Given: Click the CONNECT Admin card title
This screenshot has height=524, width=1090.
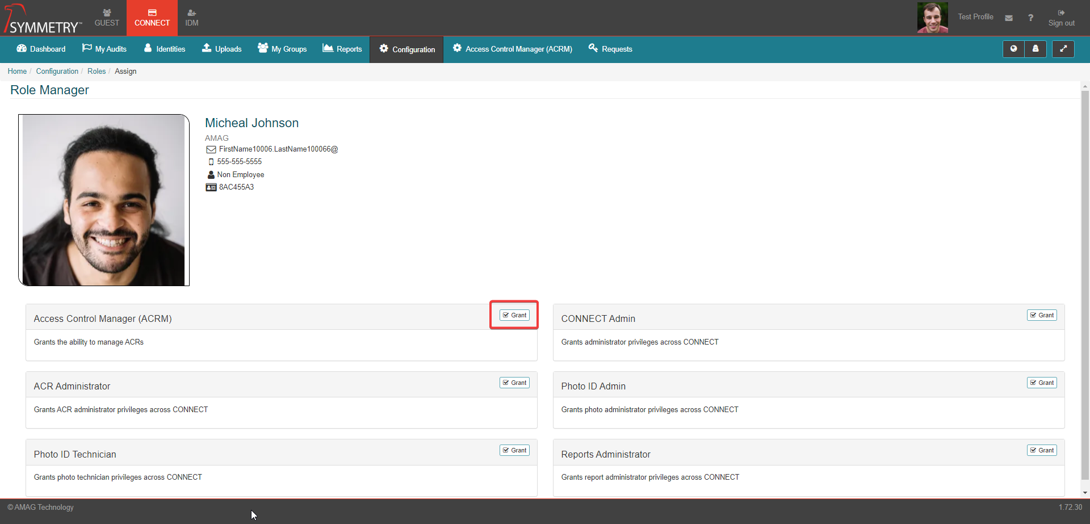Looking at the screenshot, I should coord(598,318).
